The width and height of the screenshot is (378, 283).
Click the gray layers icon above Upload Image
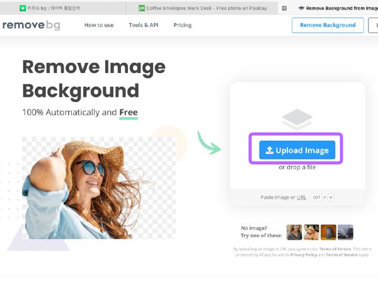297,119
